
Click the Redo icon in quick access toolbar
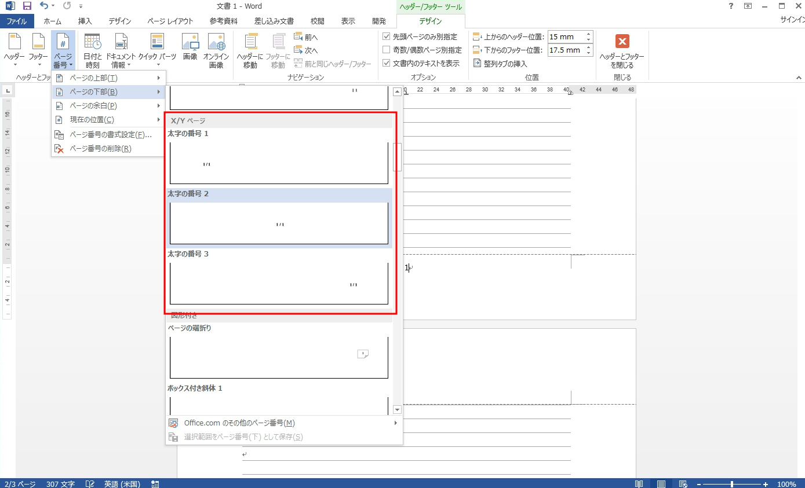pos(67,6)
